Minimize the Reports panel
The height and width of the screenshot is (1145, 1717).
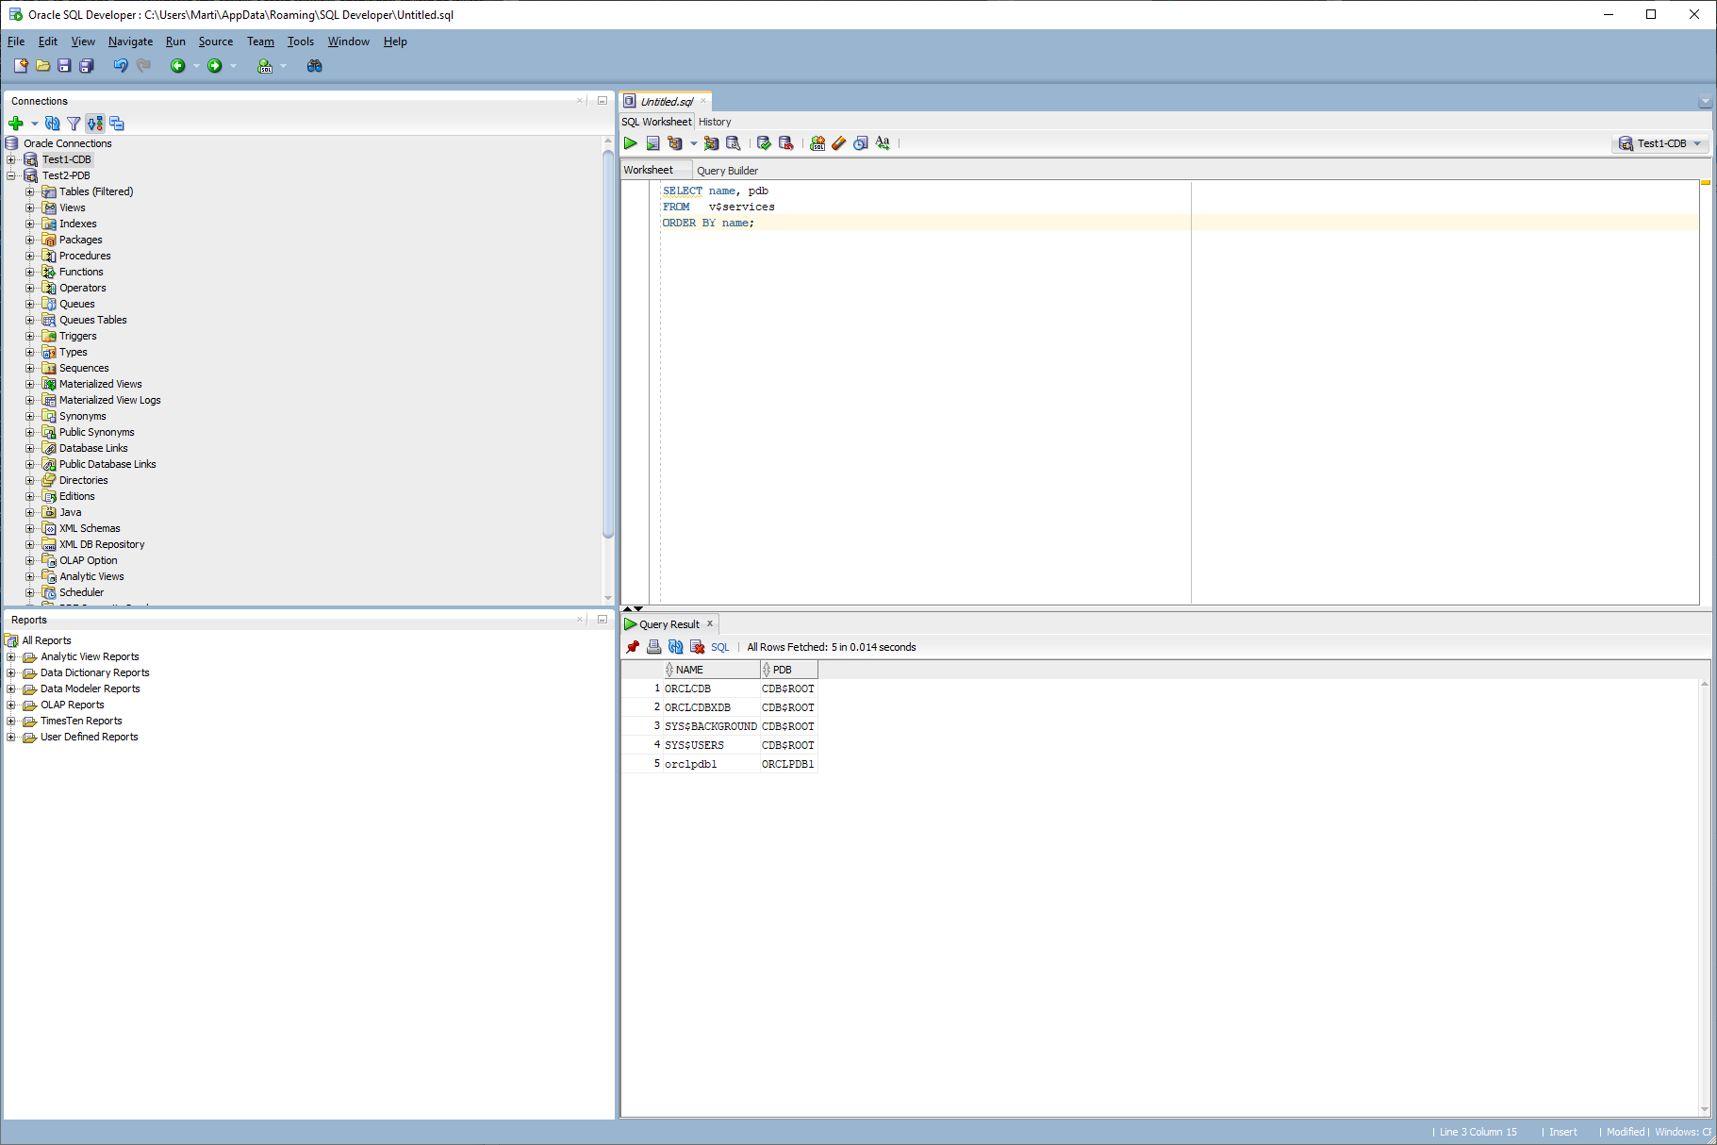pyautogui.click(x=602, y=619)
